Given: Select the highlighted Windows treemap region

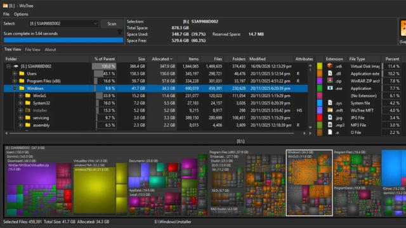Looking at the screenshot, I should 309,182.
